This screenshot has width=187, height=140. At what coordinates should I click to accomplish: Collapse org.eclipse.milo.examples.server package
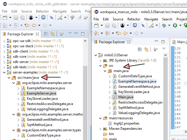(14, 83)
